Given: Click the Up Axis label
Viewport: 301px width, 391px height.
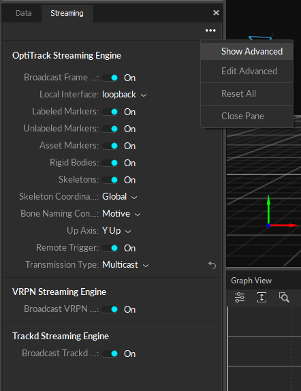Looking at the screenshot, I should (x=83, y=231).
